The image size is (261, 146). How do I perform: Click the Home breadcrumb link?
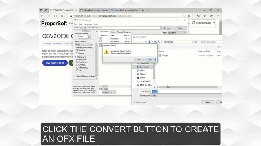pos(47,43)
